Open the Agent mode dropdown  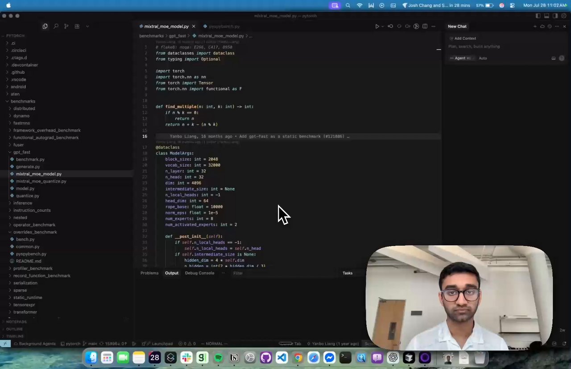[x=462, y=58]
